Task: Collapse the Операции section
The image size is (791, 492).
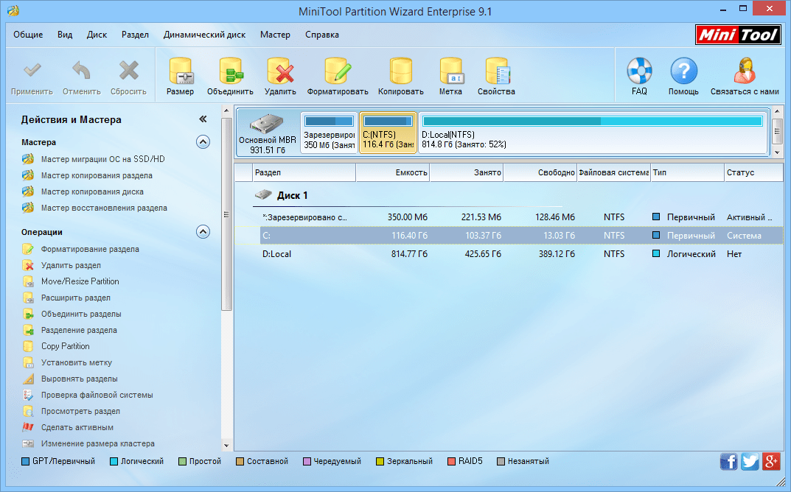Action: click(203, 231)
